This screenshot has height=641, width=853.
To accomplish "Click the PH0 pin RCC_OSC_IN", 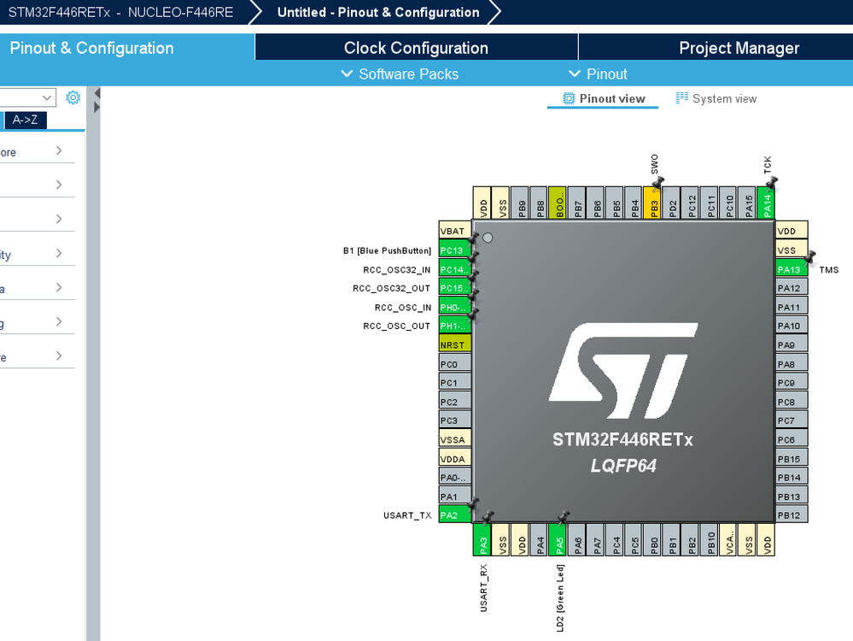I will pos(455,307).
